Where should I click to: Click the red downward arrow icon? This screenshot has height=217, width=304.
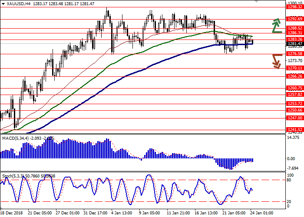[x=276, y=61]
